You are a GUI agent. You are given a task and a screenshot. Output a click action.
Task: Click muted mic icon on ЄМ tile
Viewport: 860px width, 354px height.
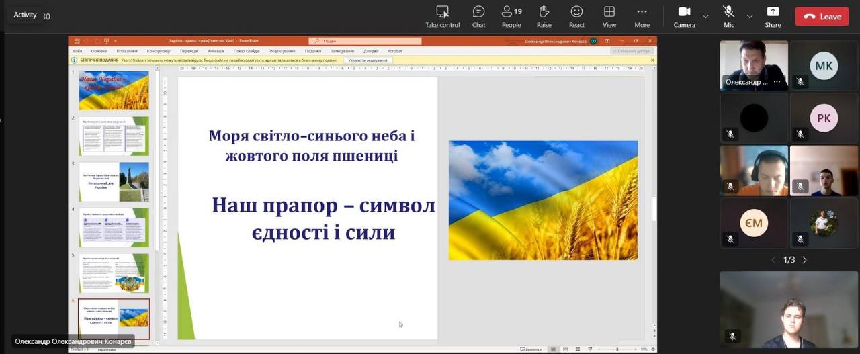coord(730,238)
